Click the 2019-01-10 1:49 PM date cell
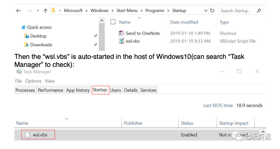The image size is (280, 149). pyautogui.click(x=190, y=33)
